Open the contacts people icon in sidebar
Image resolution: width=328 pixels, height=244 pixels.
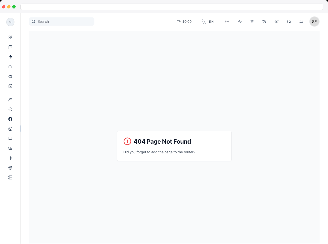(x=10, y=100)
